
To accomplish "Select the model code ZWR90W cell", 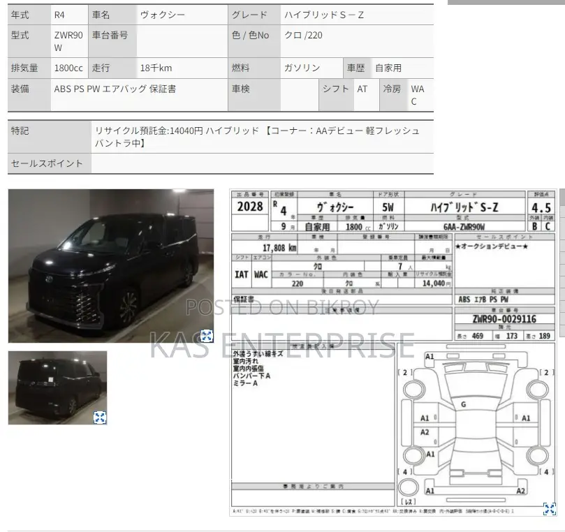I will click(68, 41).
